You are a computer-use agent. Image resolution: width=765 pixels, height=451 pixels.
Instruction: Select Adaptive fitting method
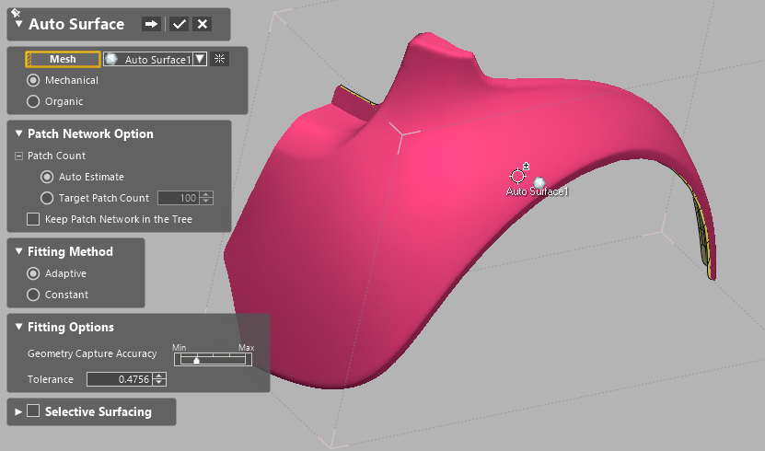[33, 273]
